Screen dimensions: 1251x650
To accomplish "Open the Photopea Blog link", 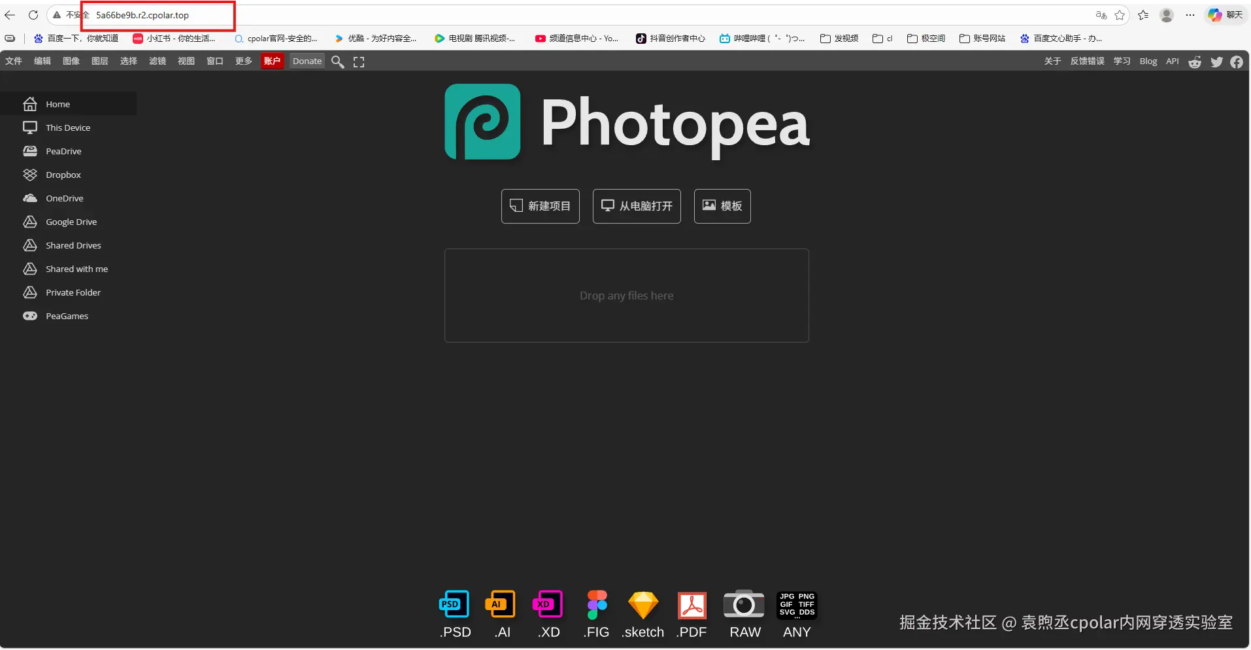I will [x=1148, y=61].
